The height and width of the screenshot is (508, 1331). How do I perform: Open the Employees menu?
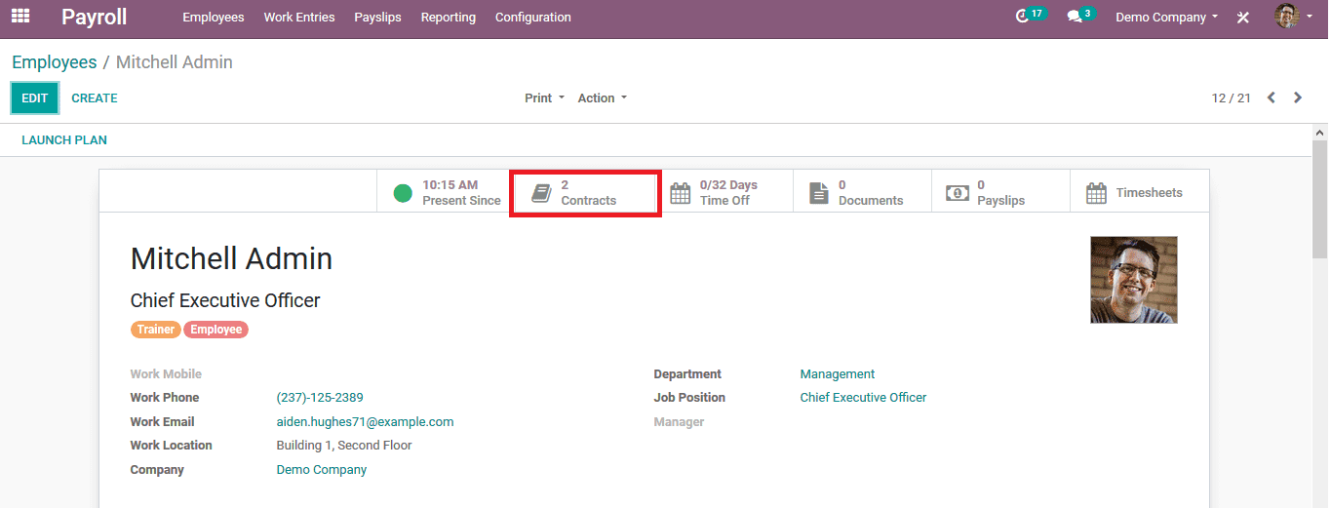[x=214, y=18]
